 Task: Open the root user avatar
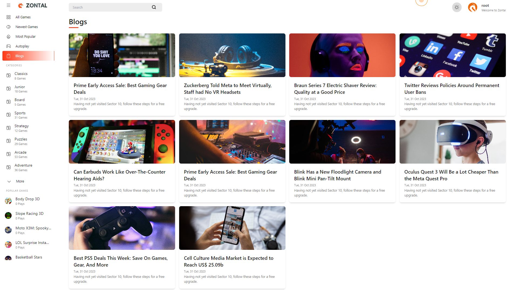coord(473,7)
